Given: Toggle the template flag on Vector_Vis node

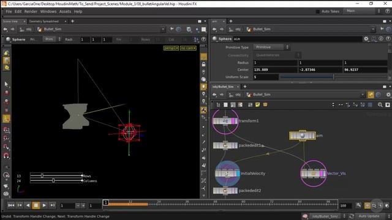Looking at the screenshot, I should pyautogui.click(x=321, y=174).
